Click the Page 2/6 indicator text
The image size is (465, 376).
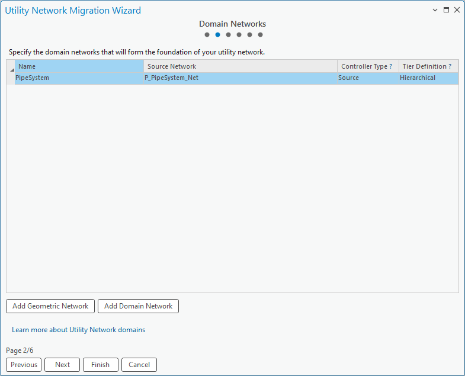click(20, 351)
